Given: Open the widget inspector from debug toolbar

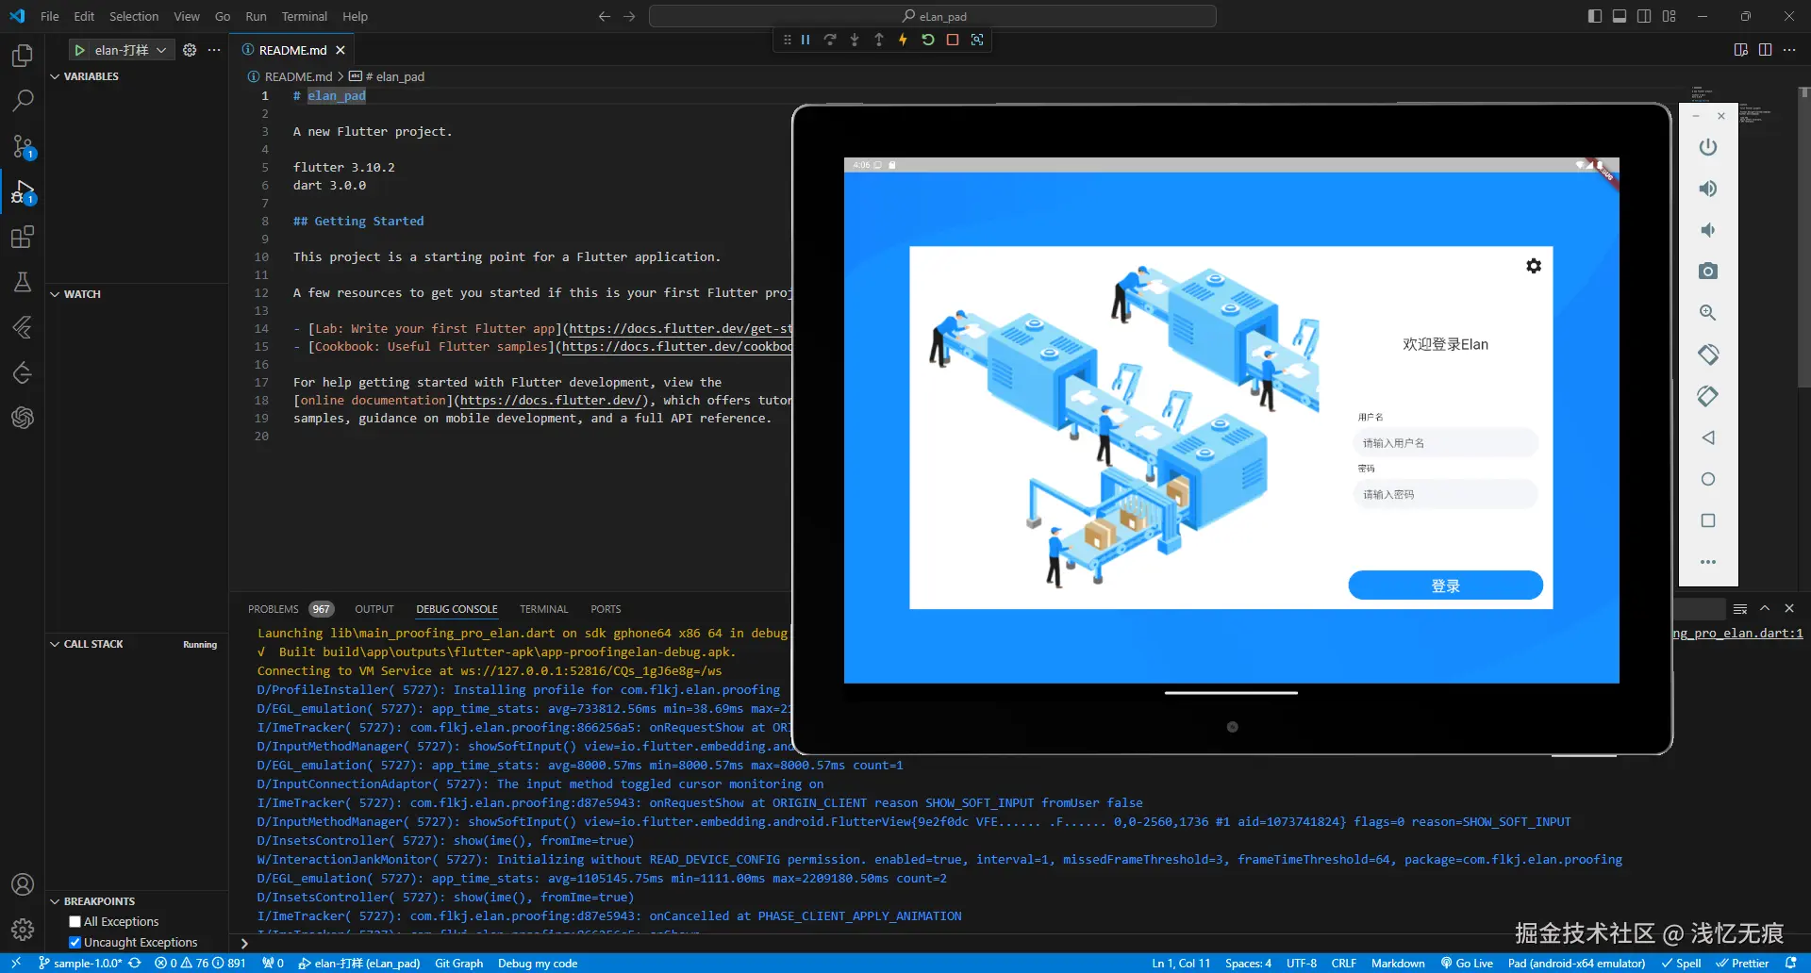Looking at the screenshot, I should click(977, 40).
